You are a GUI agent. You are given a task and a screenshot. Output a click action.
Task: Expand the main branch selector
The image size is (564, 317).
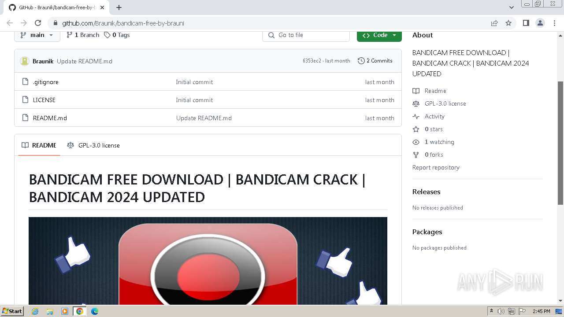[x=37, y=35]
